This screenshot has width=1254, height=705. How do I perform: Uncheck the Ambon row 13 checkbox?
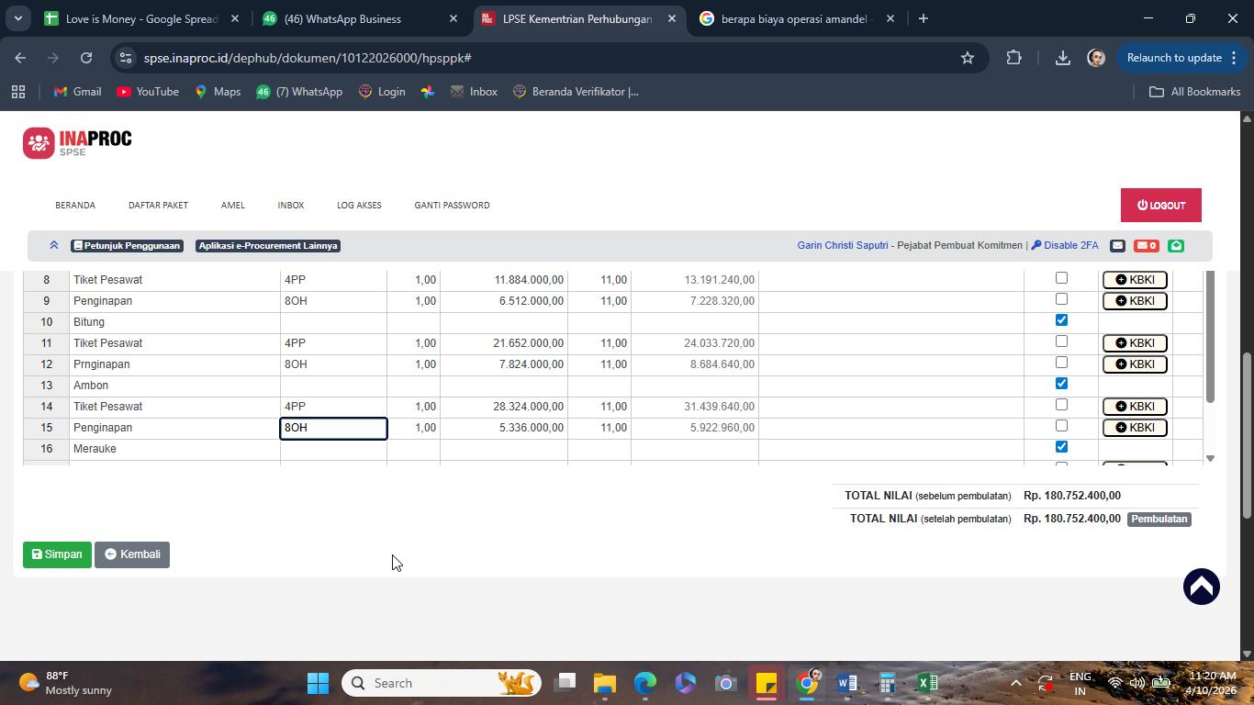(1061, 384)
